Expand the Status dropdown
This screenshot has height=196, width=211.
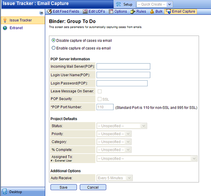[x=122, y=126]
